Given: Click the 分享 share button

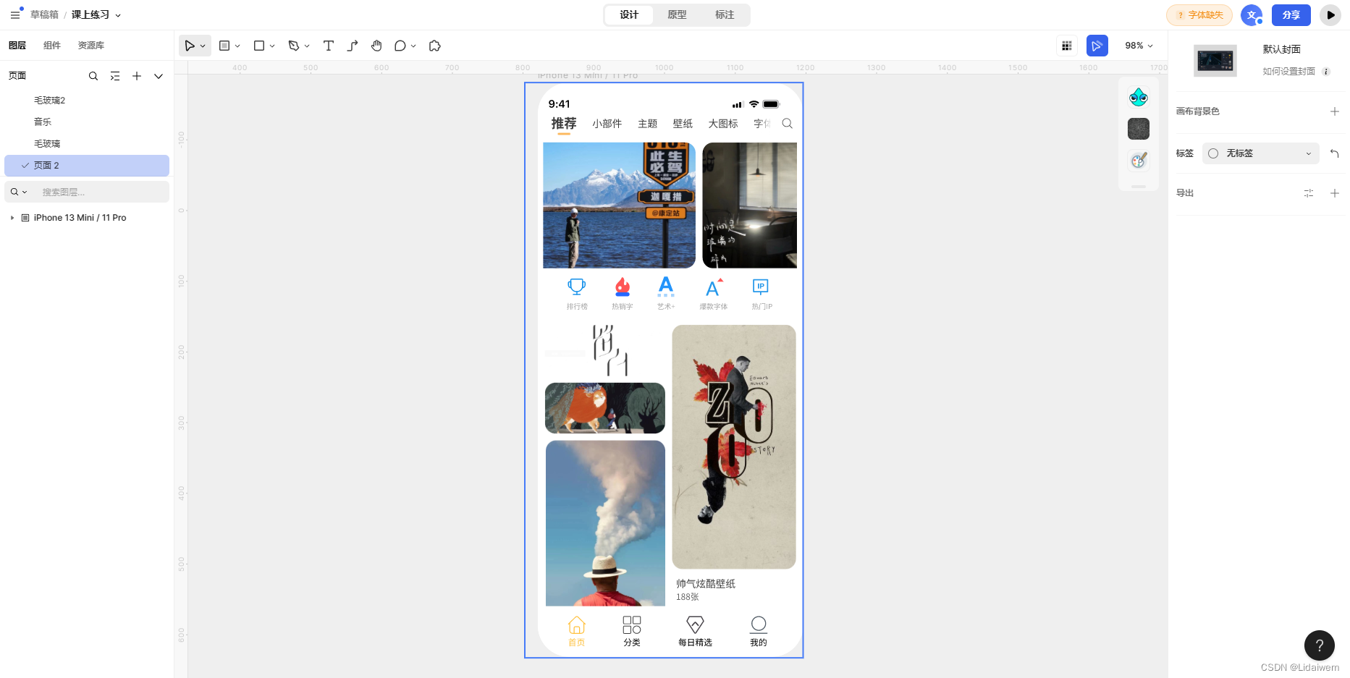Looking at the screenshot, I should point(1291,15).
